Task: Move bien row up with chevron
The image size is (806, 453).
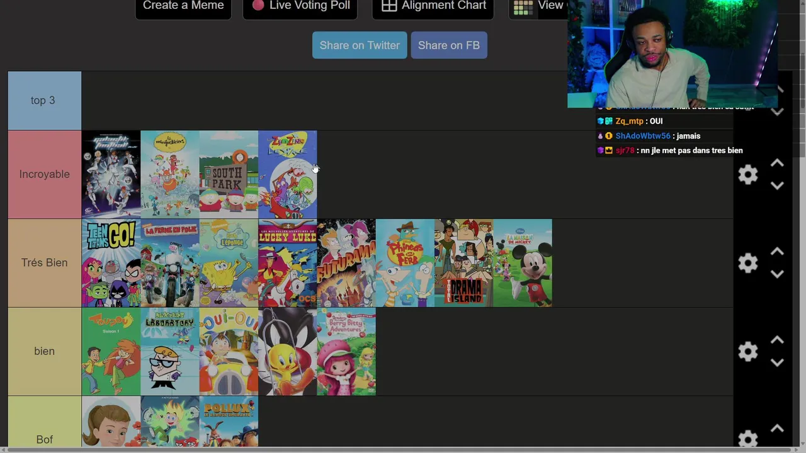Action: (x=777, y=340)
